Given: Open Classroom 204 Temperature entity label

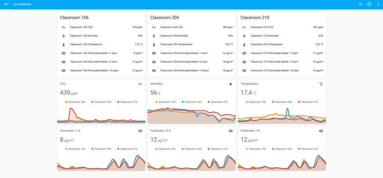Looking at the screenshot, I should coord(177,44).
